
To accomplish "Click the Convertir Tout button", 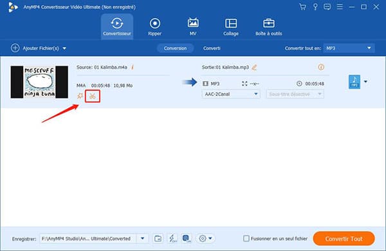I will coord(344,238).
